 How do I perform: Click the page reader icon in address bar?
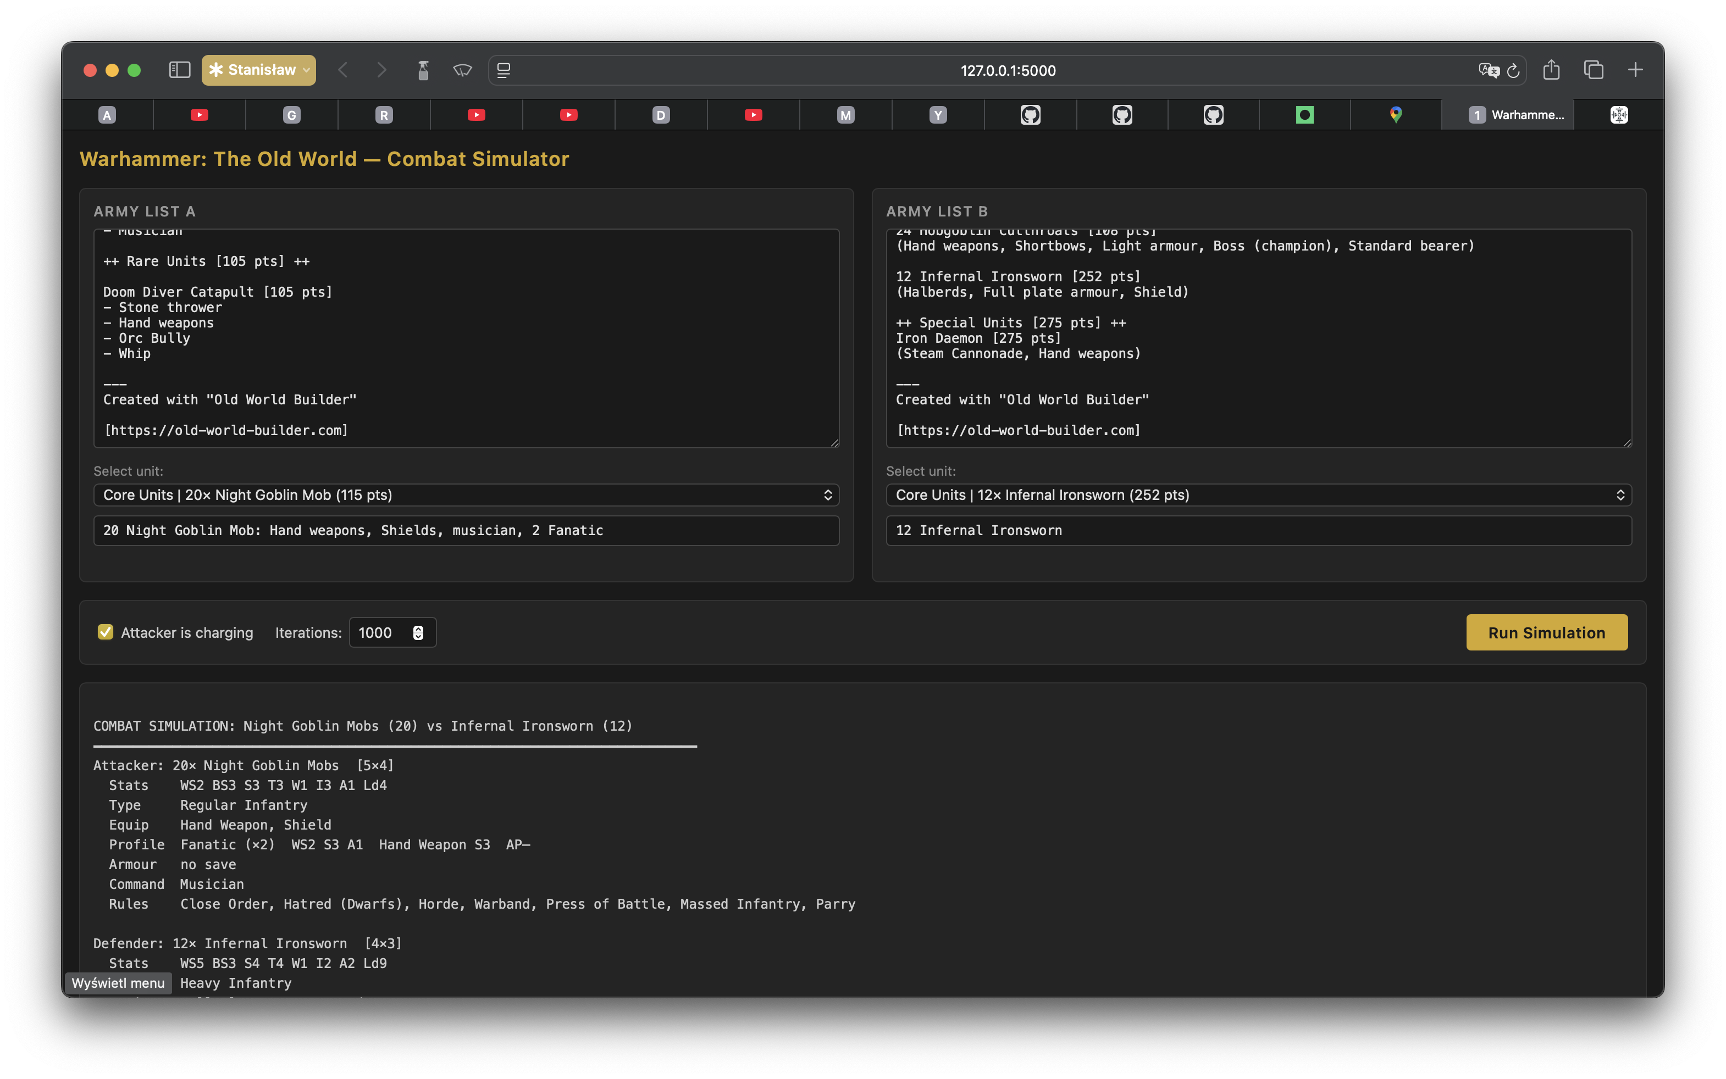click(x=504, y=70)
